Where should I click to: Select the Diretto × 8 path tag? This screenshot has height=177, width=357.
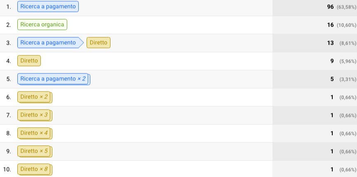click(35, 170)
